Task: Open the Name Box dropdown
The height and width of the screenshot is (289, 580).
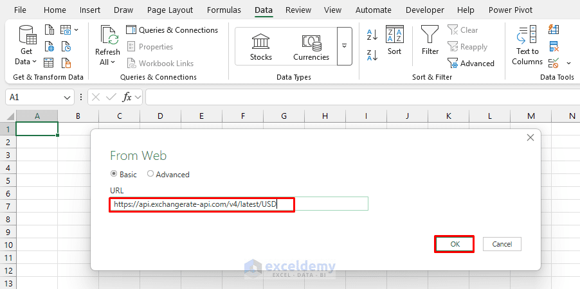Action: click(67, 98)
